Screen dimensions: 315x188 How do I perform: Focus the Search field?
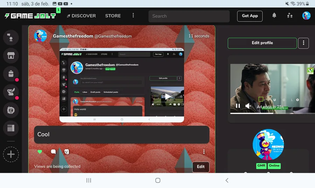[189, 16]
